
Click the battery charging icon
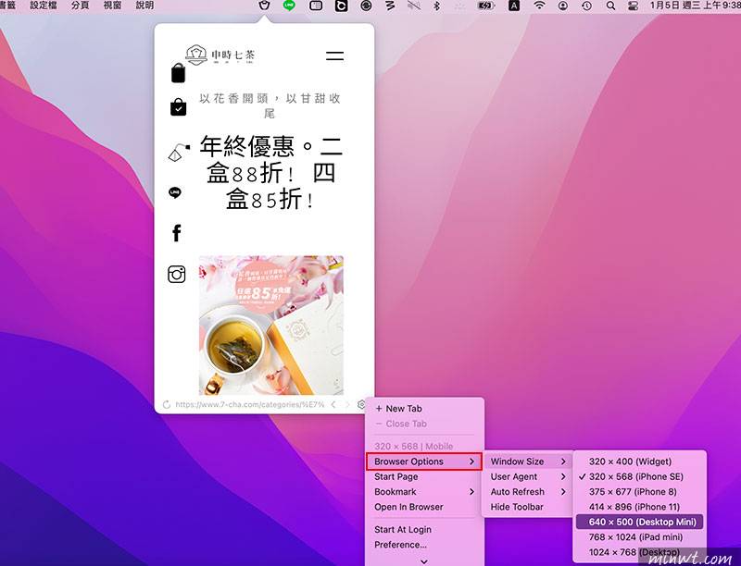(x=485, y=6)
